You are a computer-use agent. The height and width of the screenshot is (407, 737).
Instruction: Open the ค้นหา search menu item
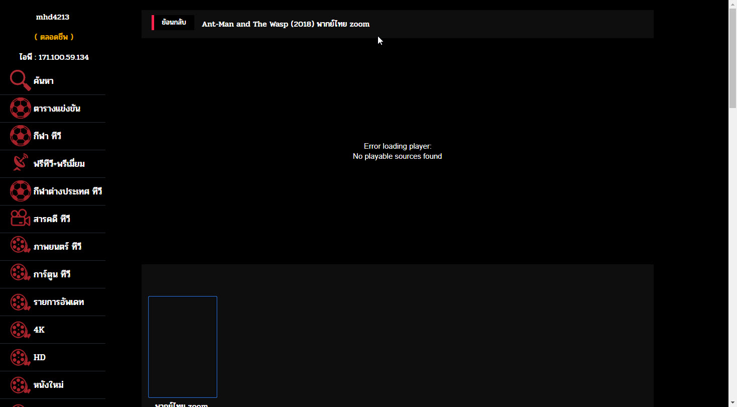[44, 81]
